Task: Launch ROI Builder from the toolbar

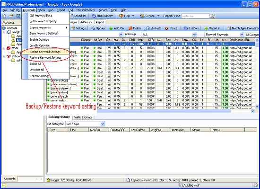Action: click(102, 16)
